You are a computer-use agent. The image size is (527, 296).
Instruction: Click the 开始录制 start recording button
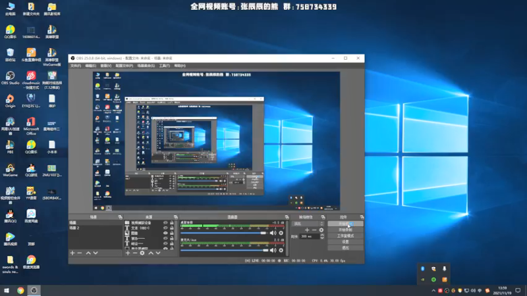click(345, 230)
